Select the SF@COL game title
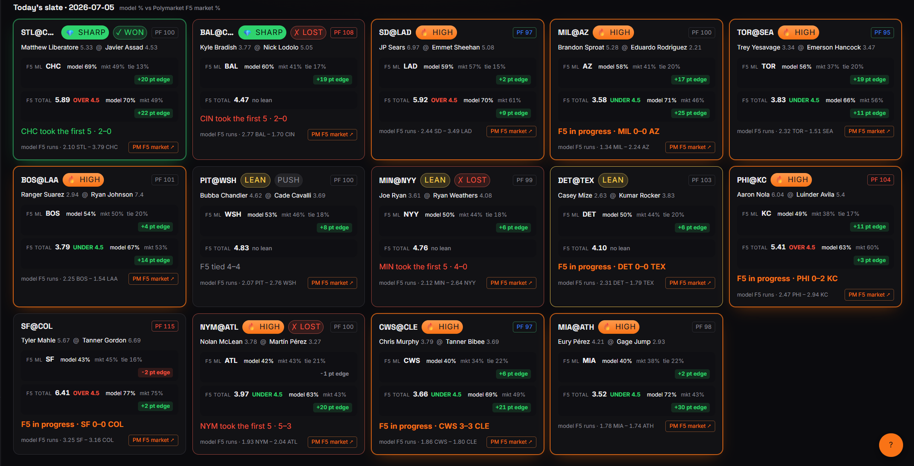The width and height of the screenshot is (914, 466). tap(37, 326)
